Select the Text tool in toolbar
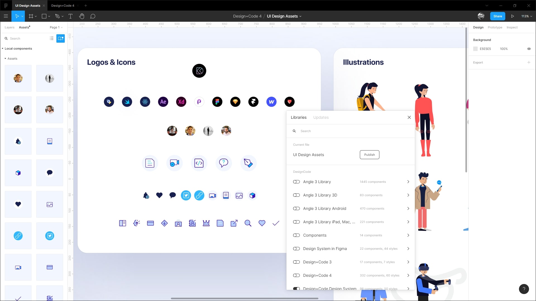Image resolution: width=536 pixels, height=301 pixels. point(70,16)
